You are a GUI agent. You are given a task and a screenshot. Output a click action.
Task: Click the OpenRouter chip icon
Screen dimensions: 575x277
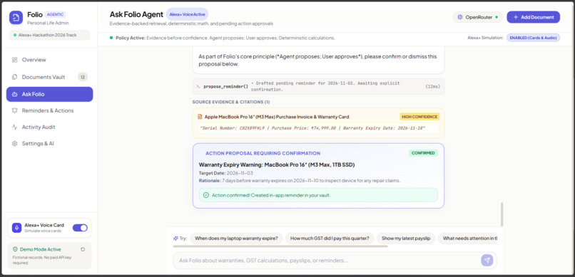tap(460, 17)
